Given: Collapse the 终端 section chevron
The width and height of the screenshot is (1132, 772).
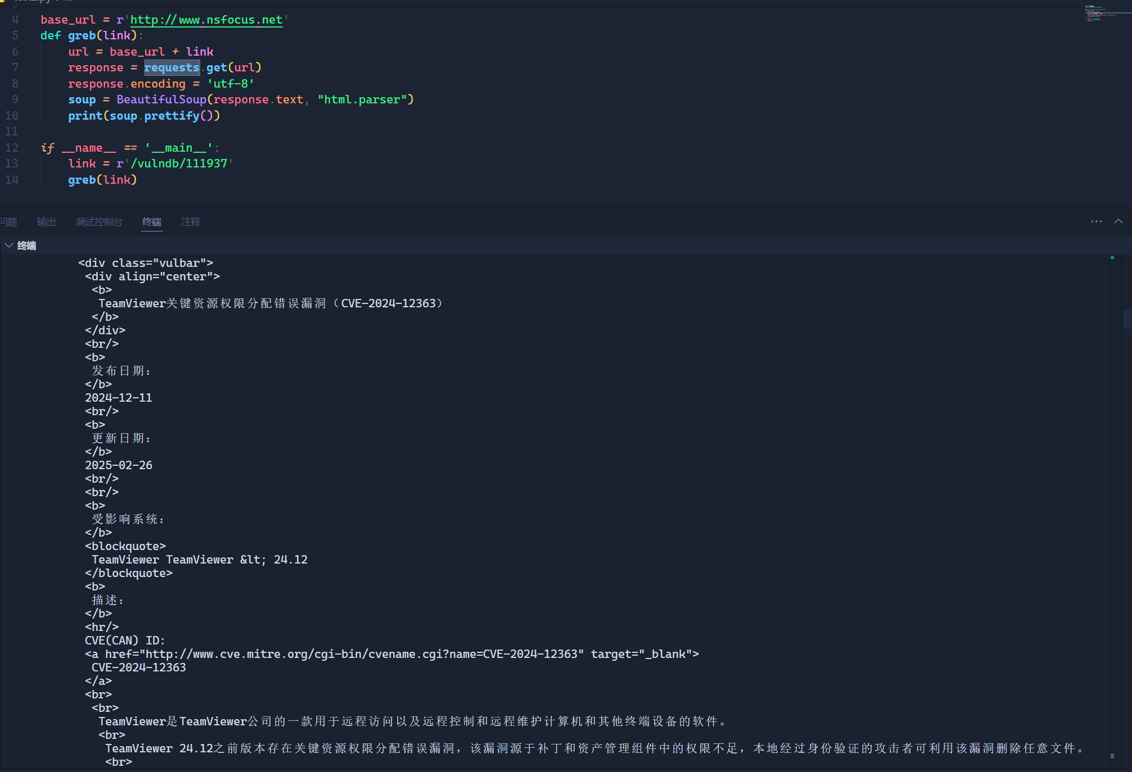Looking at the screenshot, I should [9, 246].
